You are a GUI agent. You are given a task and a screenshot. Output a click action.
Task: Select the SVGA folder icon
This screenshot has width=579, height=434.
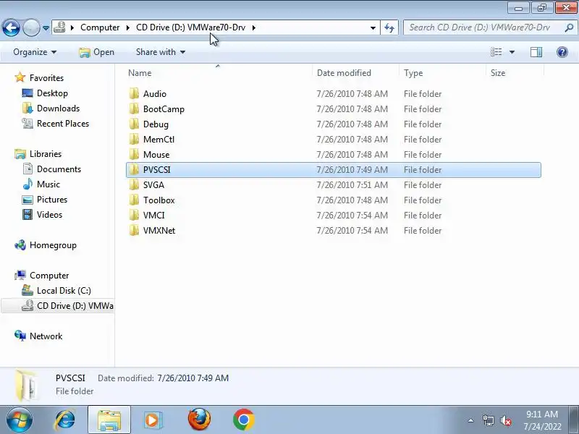(x=135, y=184)
